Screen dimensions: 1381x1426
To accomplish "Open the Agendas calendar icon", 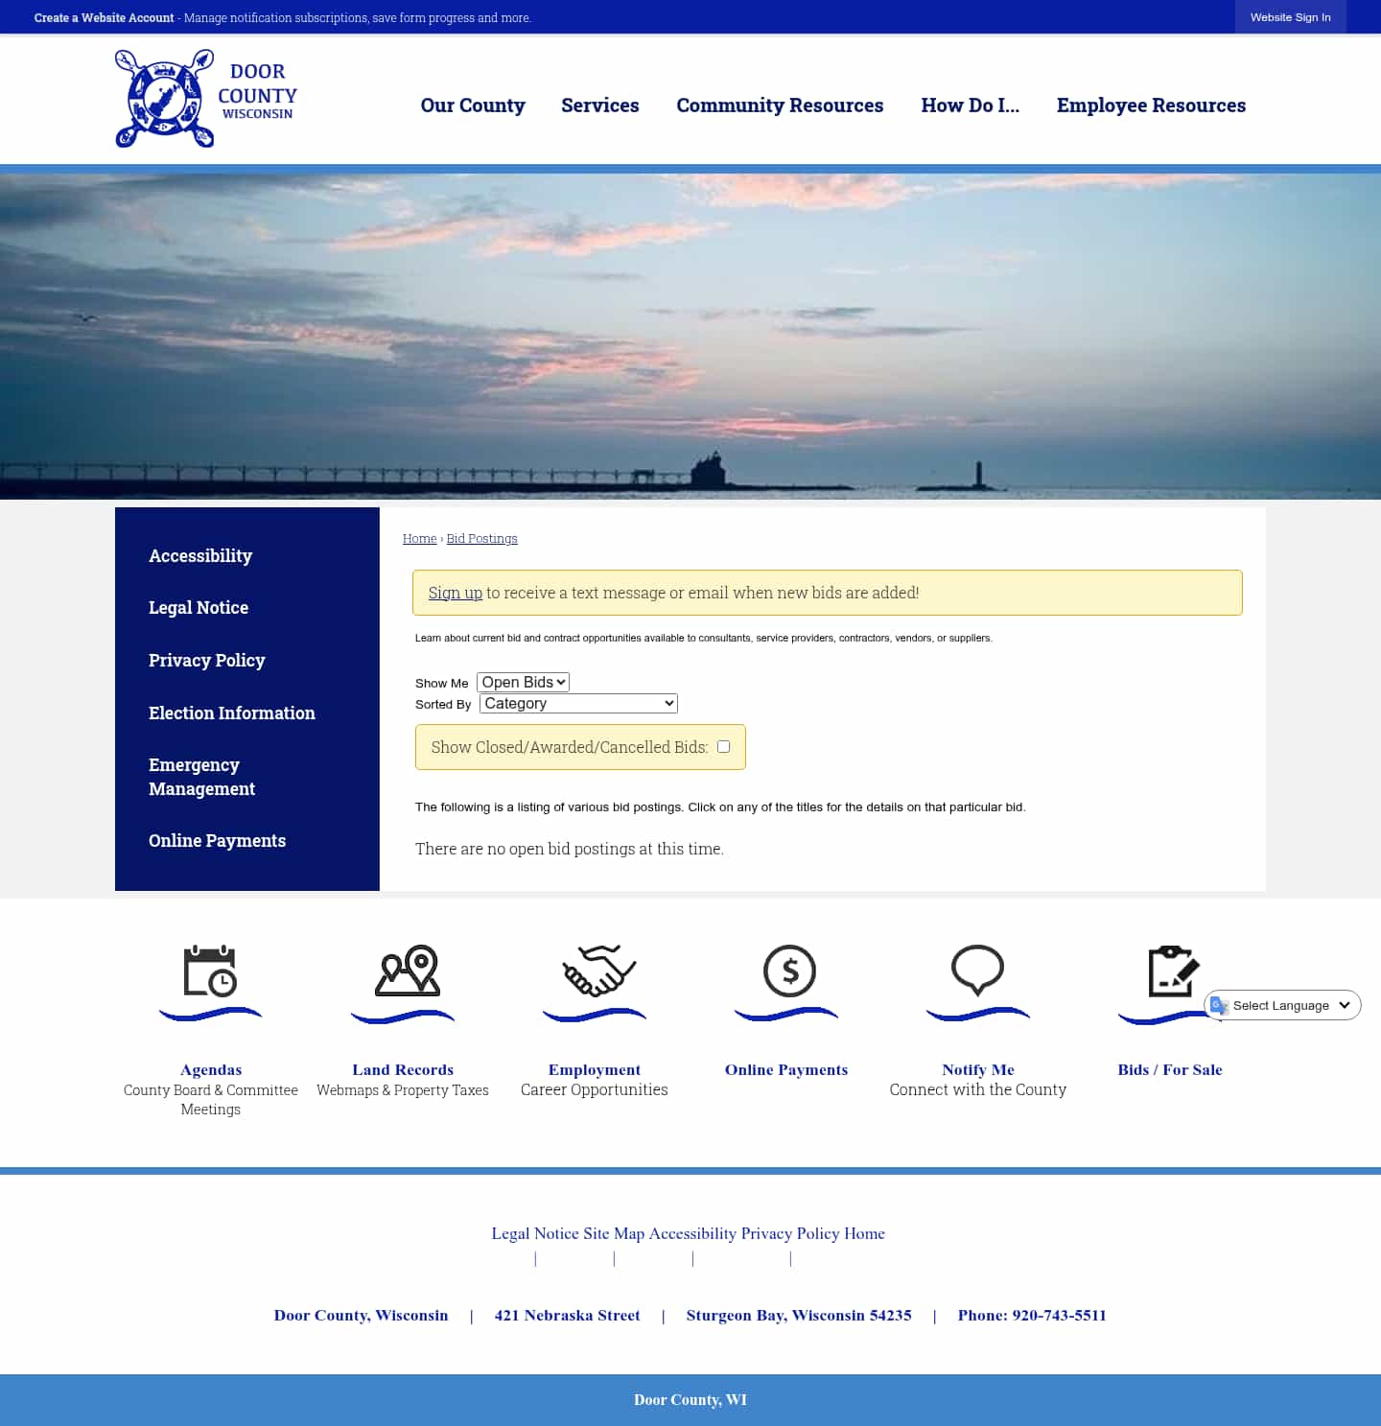I will (x=210, y=971).
